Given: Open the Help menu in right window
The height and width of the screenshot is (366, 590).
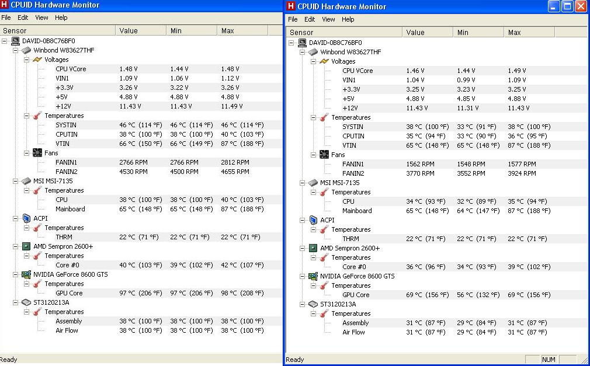Looking at the screenshot, I should (348, 19).
